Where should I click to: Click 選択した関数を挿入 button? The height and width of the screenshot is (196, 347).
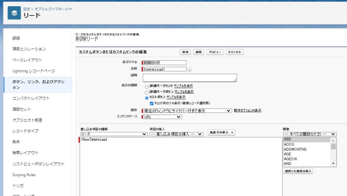pos(298,171)
